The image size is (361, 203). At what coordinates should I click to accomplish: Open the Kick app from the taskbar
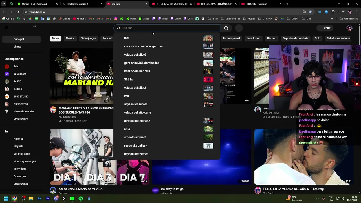[x=72, y=198]
